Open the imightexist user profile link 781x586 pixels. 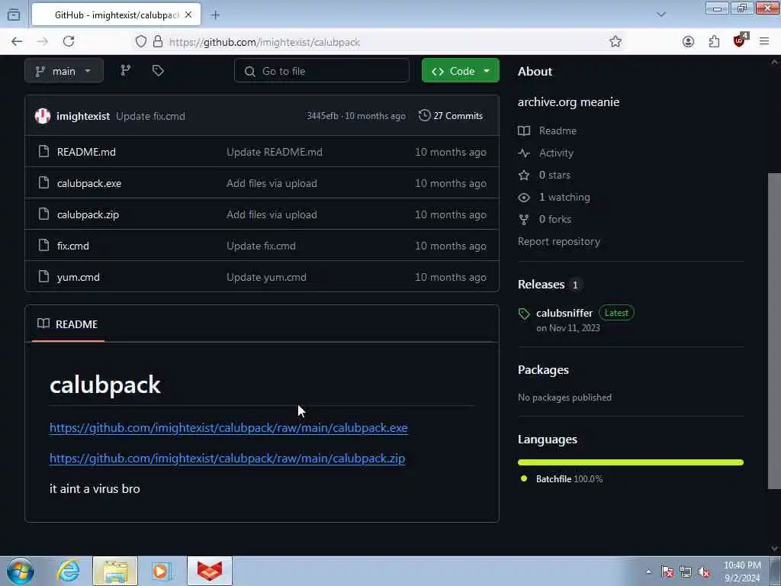click(82, 116)
